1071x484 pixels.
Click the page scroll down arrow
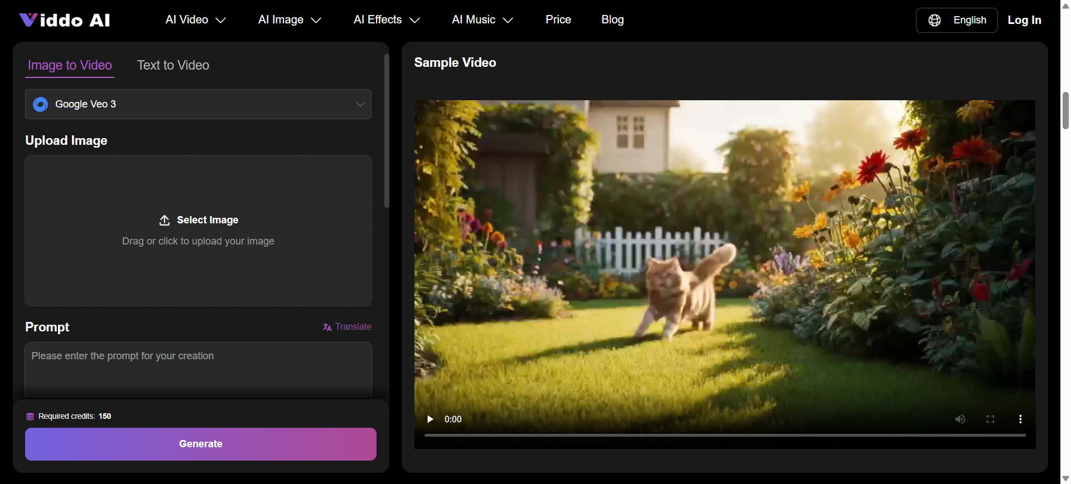tap(1065, 478)
